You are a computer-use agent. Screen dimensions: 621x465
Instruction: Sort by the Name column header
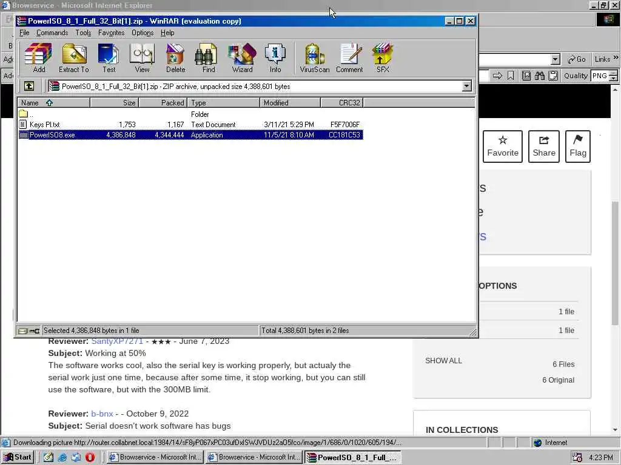click(x=53, y=103)
